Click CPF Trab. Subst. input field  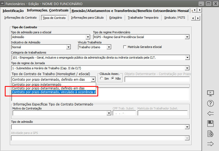pos(124,113)
